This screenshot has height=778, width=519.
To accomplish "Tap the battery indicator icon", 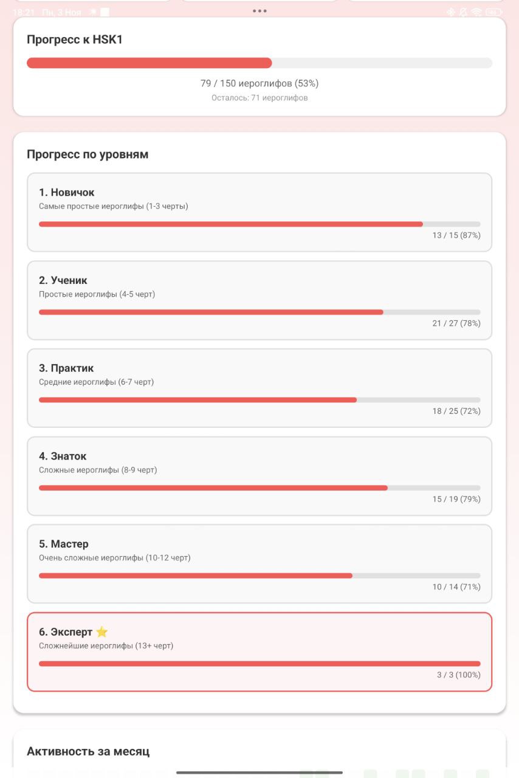I will 493,11.
